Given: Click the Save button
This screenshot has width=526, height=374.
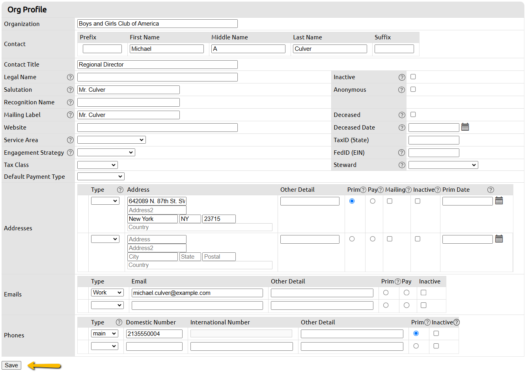Looking at the screenshot, I should [11, 365].
